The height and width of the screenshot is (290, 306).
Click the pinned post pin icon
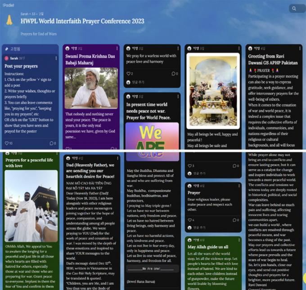7,49
